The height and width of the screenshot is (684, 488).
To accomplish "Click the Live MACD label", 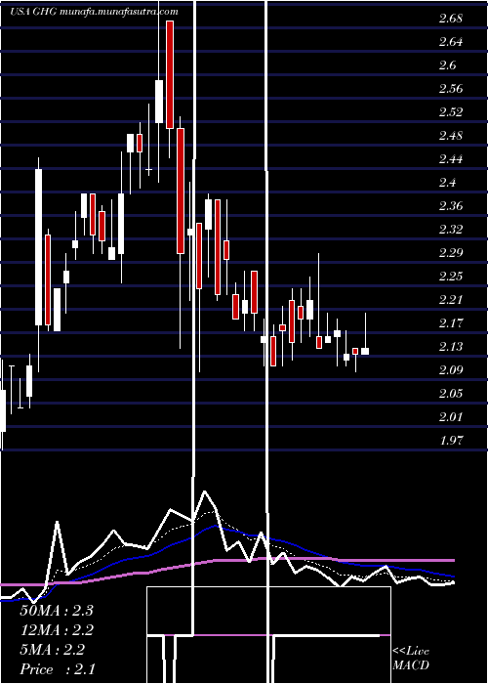I will (x=411, y=659).
